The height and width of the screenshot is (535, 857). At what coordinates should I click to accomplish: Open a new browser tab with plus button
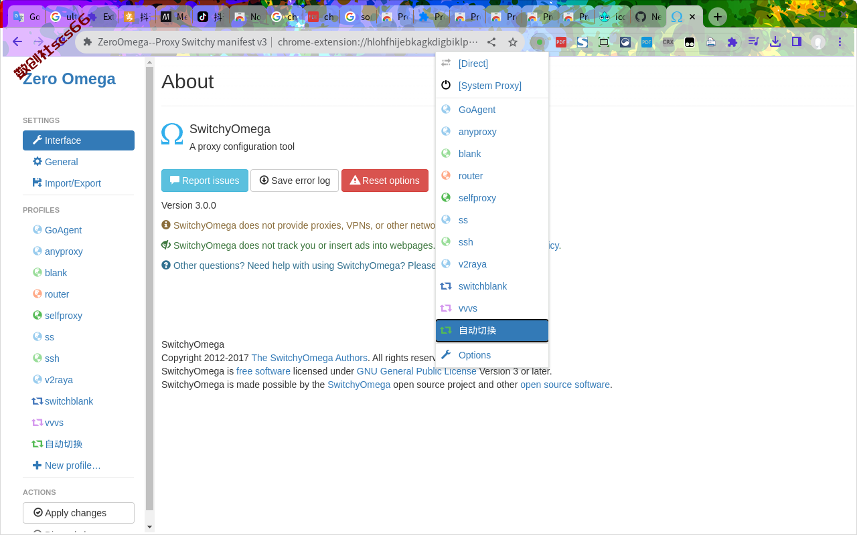pos(718,17)
